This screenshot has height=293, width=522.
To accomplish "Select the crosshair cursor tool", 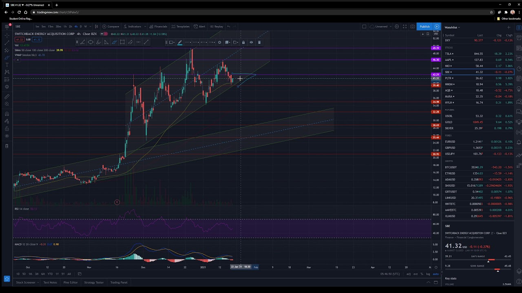I will click(7, 35).
